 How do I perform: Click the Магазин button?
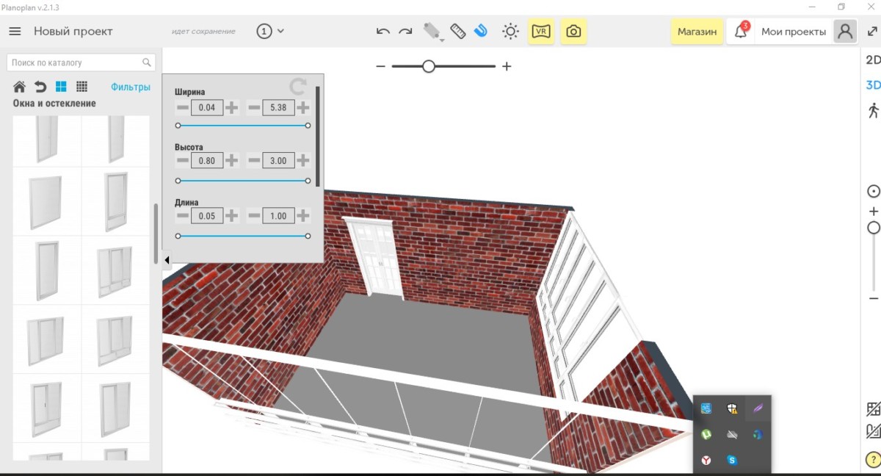pos(697,32)
